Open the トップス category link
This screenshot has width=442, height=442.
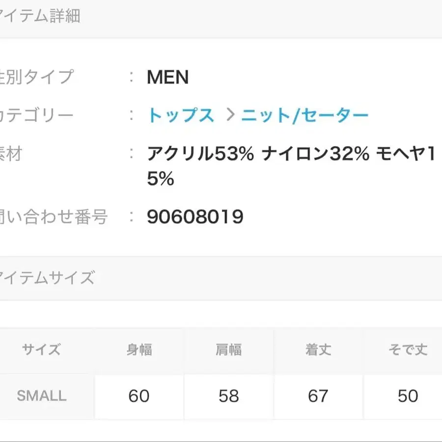pyautogui.click(x=181, y=115)
